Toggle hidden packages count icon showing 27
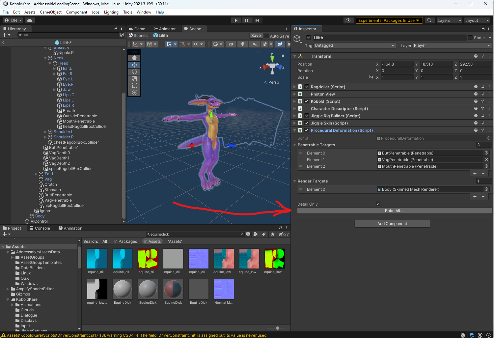The height and width of the screenshot is (338, 494). tap(284, 234)
